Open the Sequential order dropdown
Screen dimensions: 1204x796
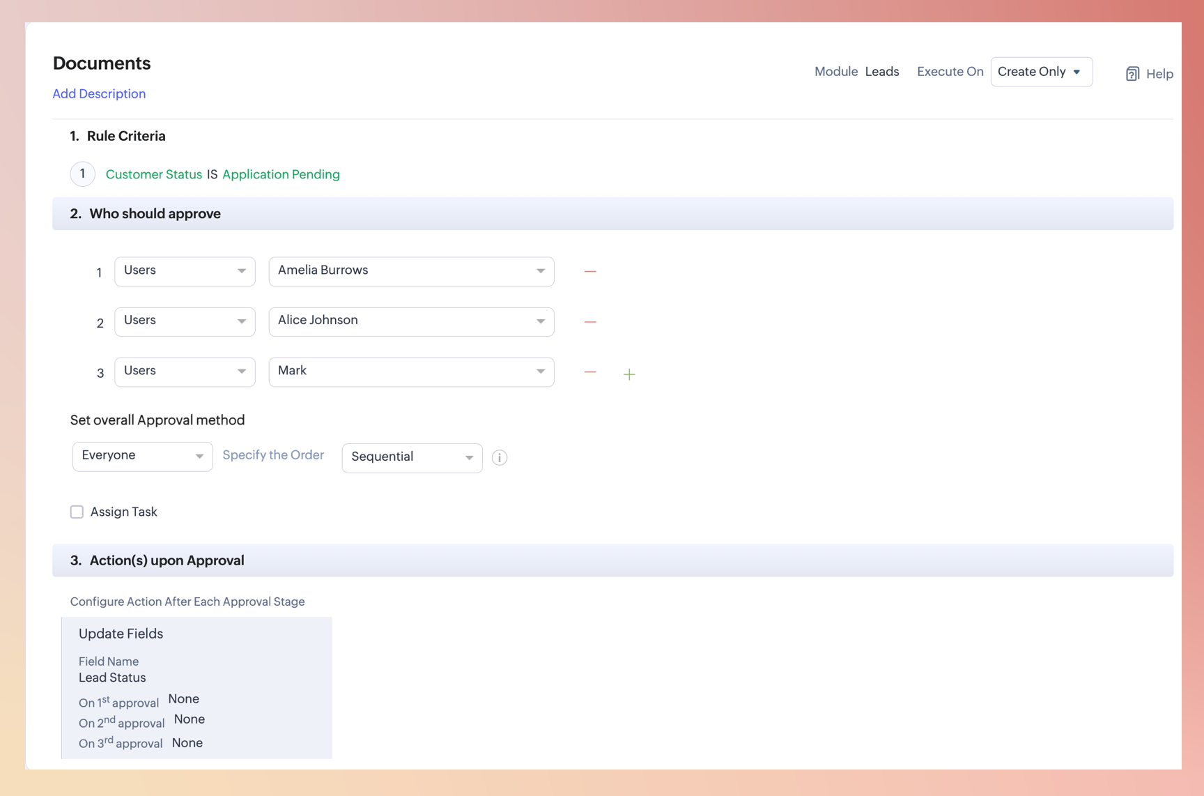(x=412, y=457)
